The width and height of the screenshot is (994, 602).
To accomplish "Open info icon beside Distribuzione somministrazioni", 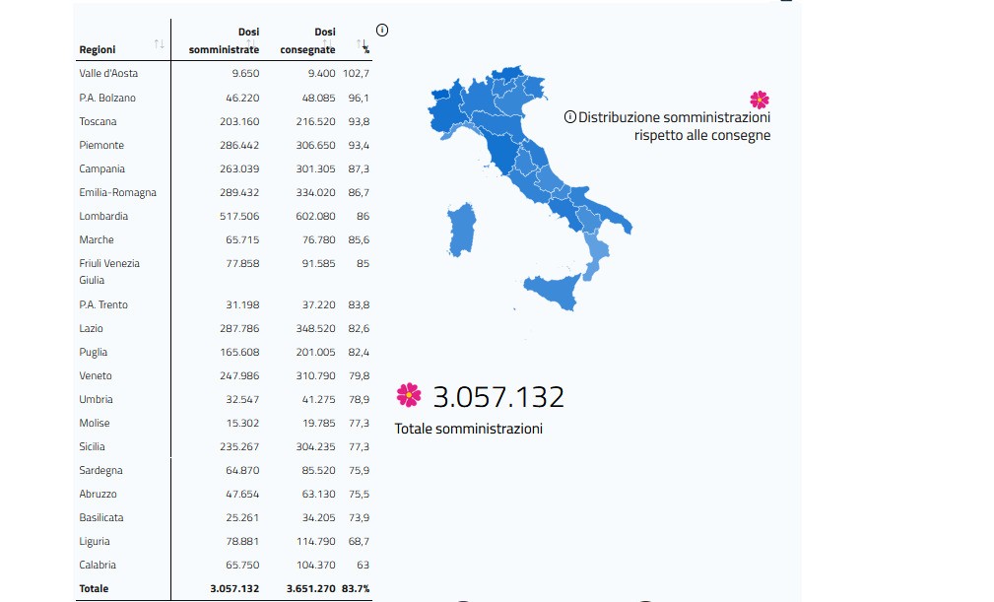I will (570, 117).
